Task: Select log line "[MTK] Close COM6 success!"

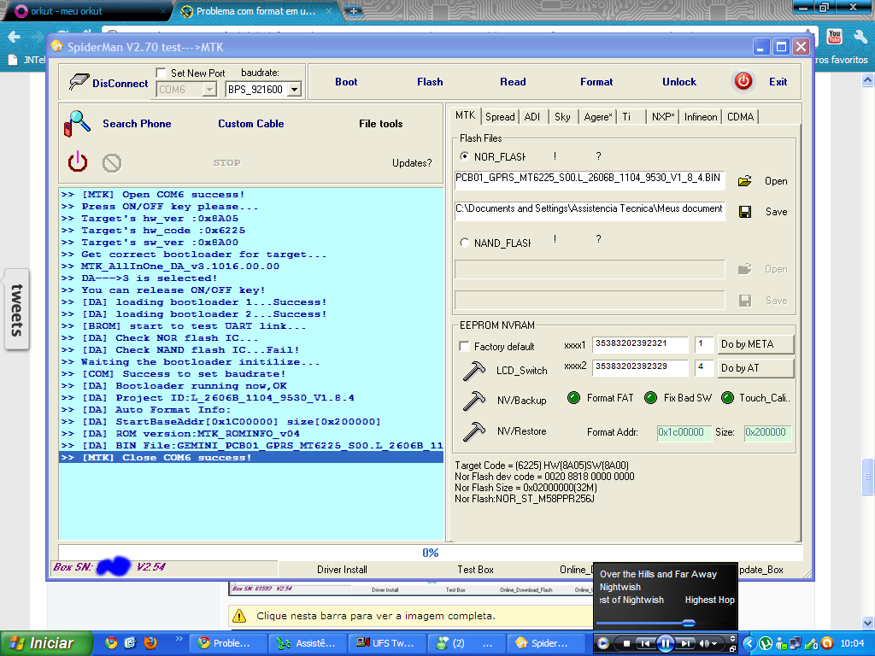Action: (251, 458)
